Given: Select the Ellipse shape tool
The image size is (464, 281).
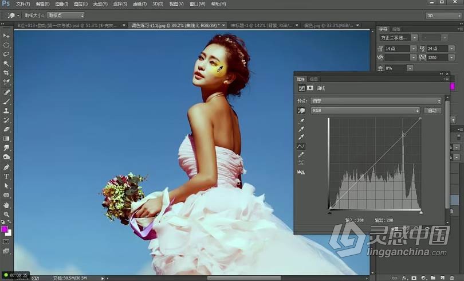Looking at the screenshot, I should [x=6, y=195].
